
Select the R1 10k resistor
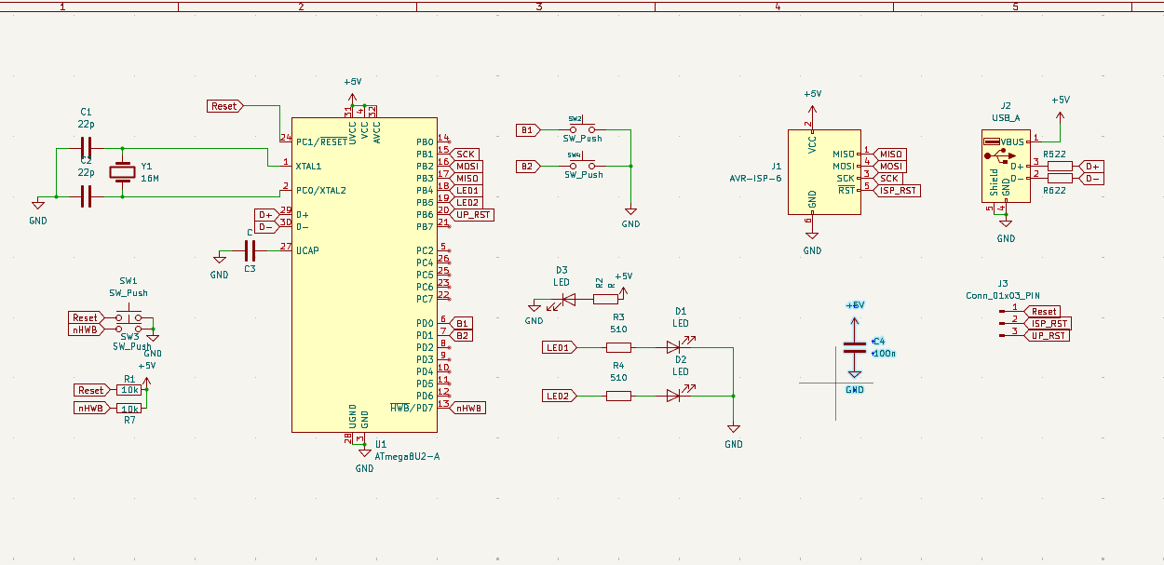tap(130, 390)
